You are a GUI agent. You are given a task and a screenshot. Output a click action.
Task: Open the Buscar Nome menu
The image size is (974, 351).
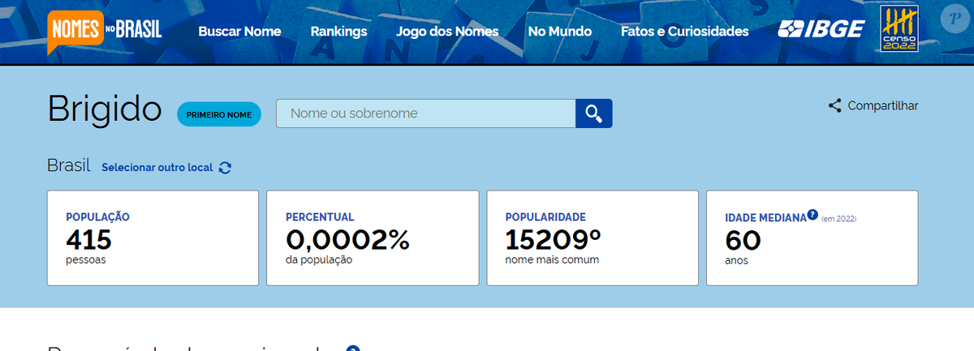point(239,32)
